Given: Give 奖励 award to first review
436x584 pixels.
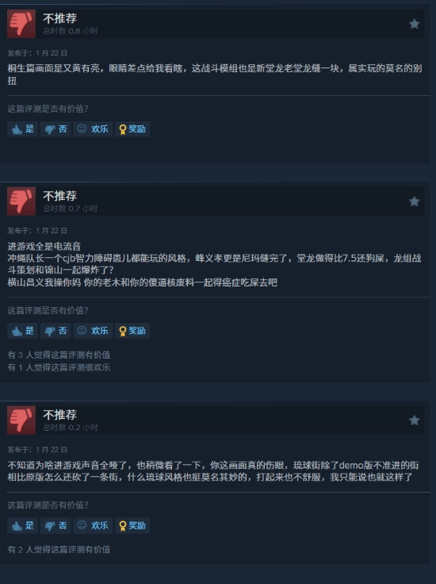Looking at the screenshot, I should [132, 129].
